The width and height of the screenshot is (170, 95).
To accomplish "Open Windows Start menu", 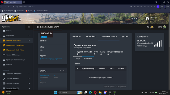I will click(x=56, y=93).
